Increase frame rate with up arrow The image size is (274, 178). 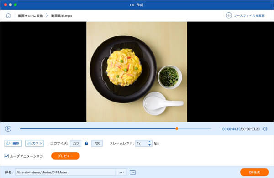pos(150,142)
